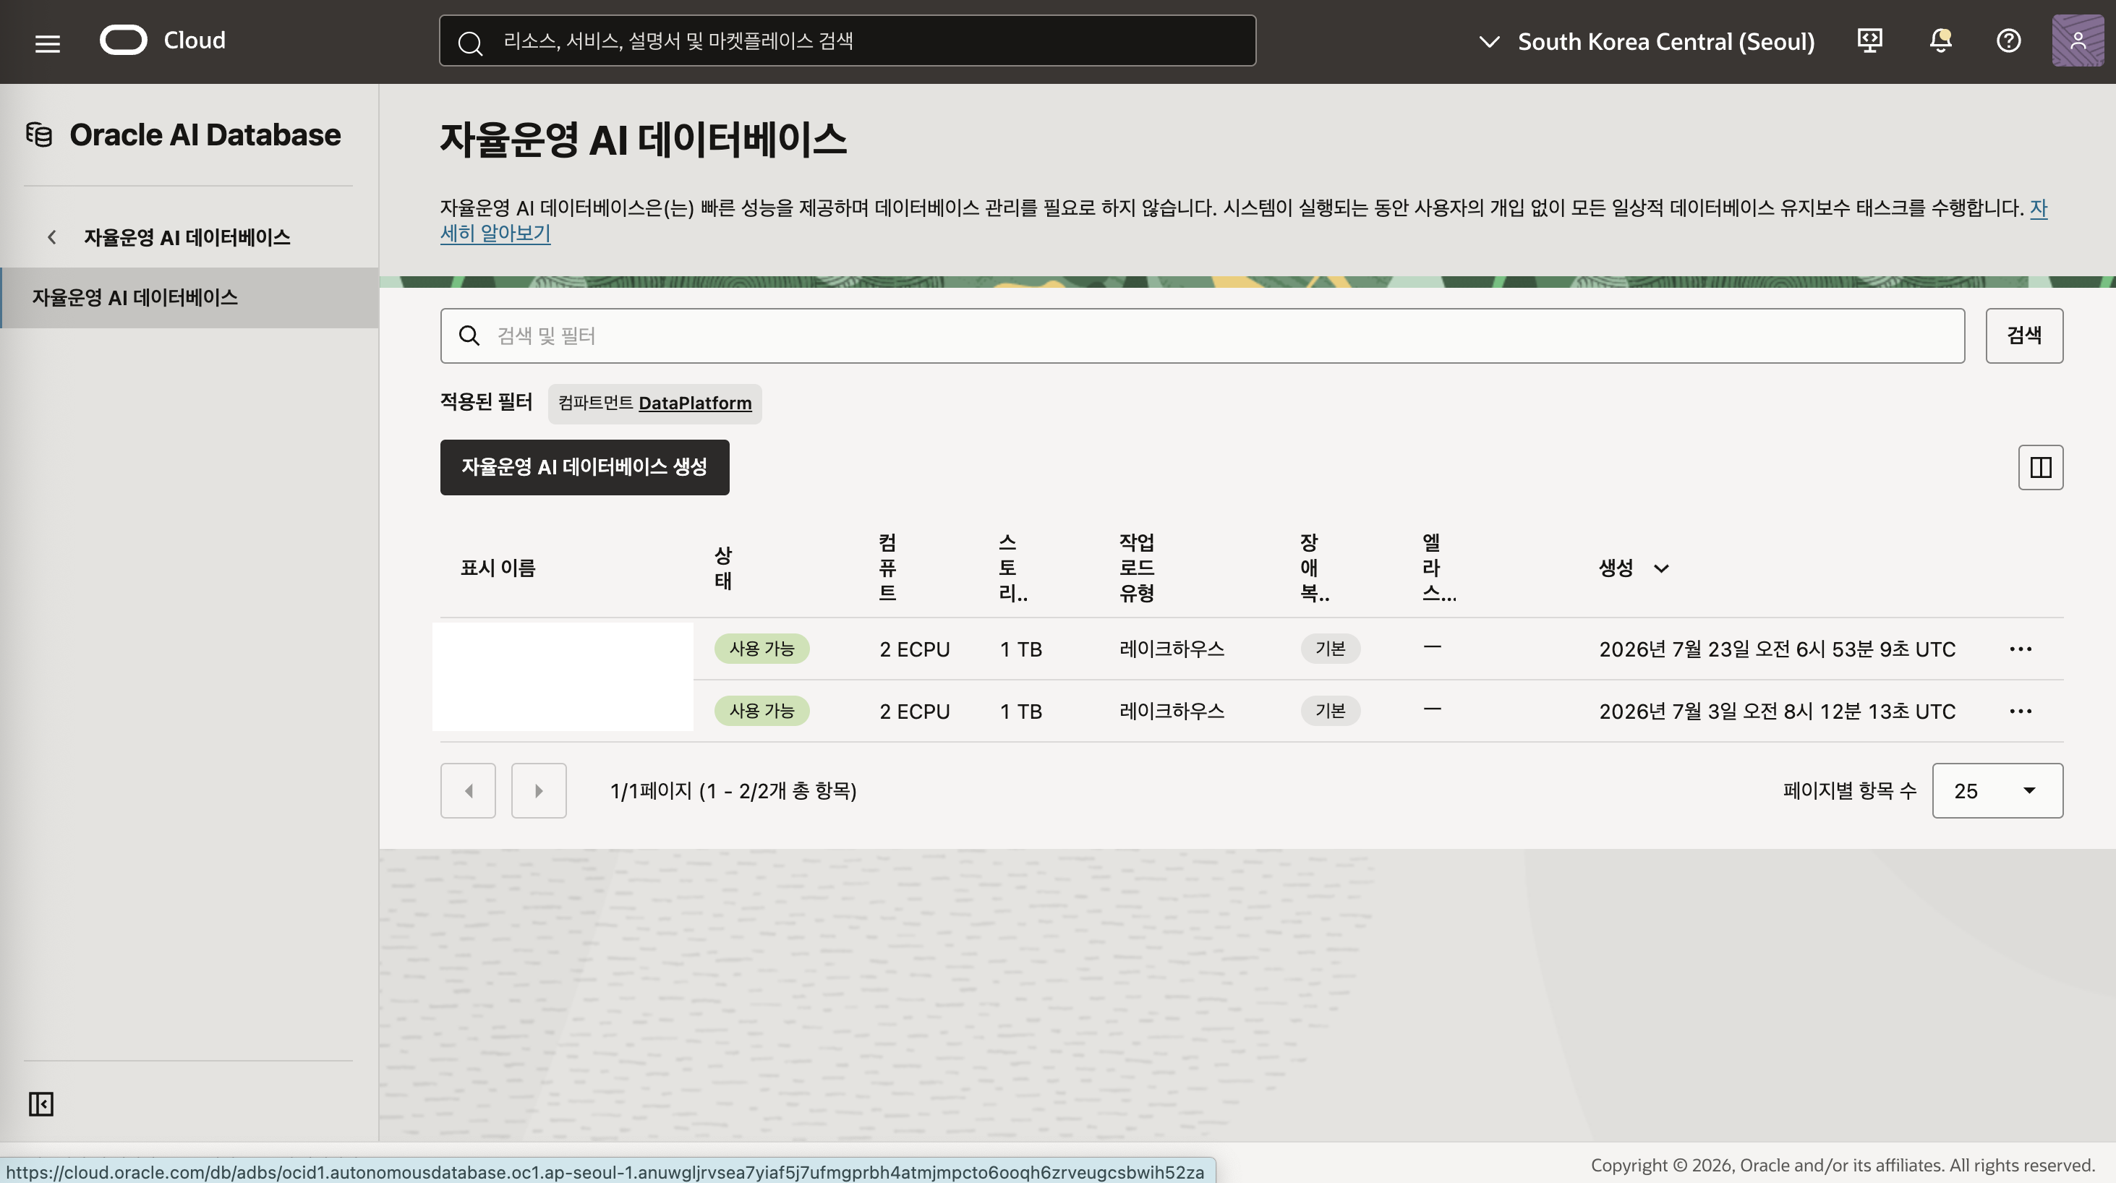2116x1183 pixels.
Task: Go to previous page arrow
Action: (x=468, y=790)
